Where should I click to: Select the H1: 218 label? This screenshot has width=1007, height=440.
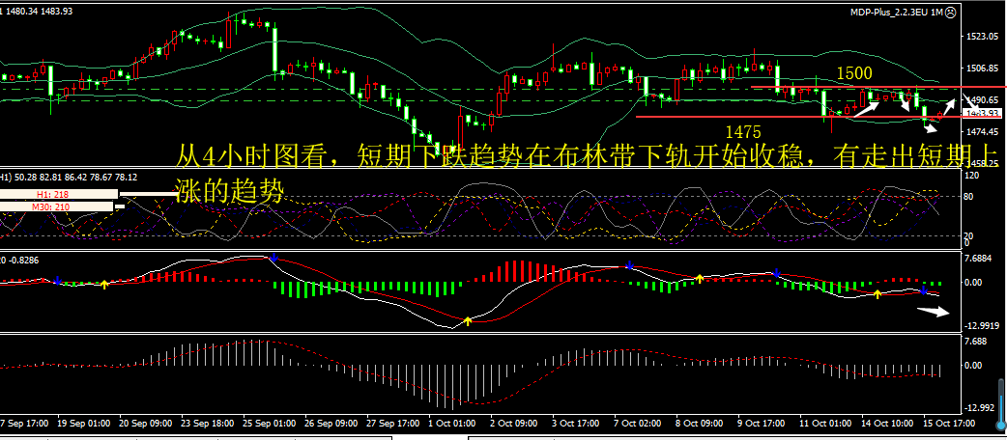(x=58, y=195)
